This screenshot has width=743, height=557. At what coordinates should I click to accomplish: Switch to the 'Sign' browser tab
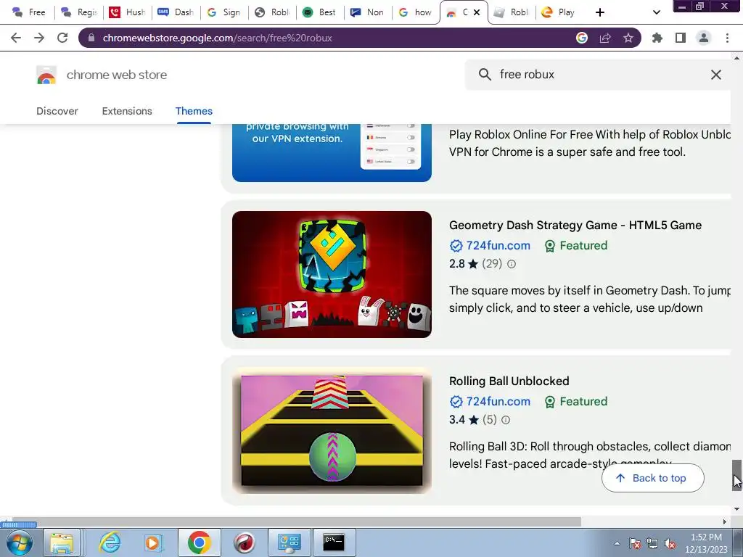pyautogui.click(x=223, y=12)
